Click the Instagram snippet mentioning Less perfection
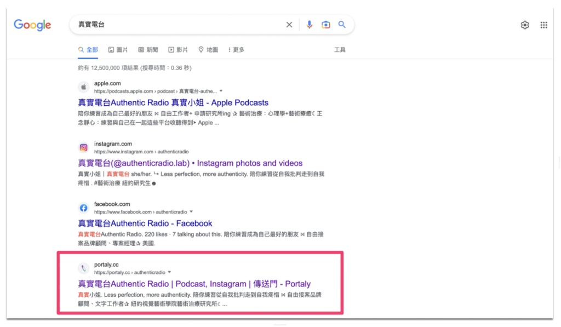Image resolution: width=561 pixels, height=327 pixels. coord(201,179)
